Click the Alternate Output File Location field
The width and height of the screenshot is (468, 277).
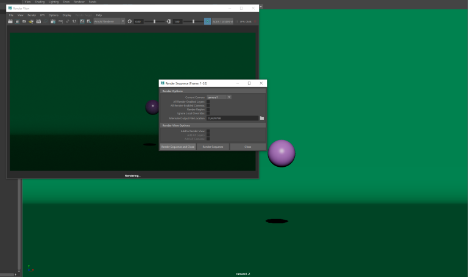coord(232,118)
